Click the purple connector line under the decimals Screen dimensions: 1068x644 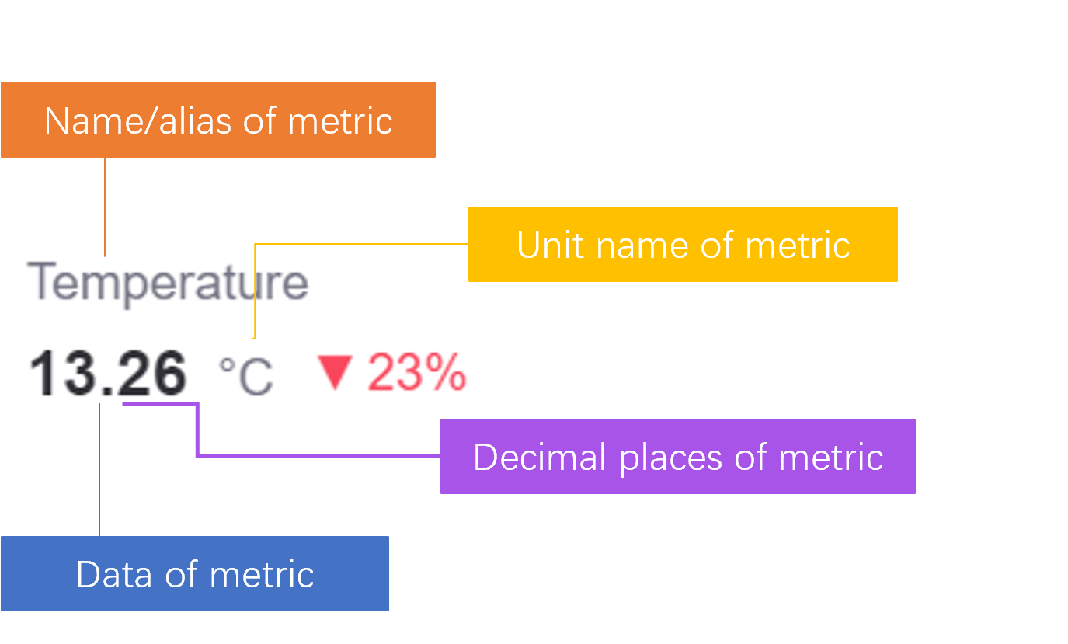coord(311,455)
